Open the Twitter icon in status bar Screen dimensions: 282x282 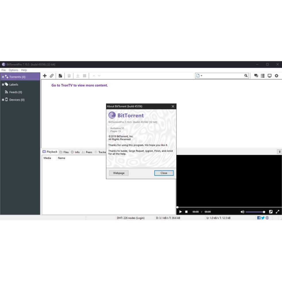pos(263,218)
